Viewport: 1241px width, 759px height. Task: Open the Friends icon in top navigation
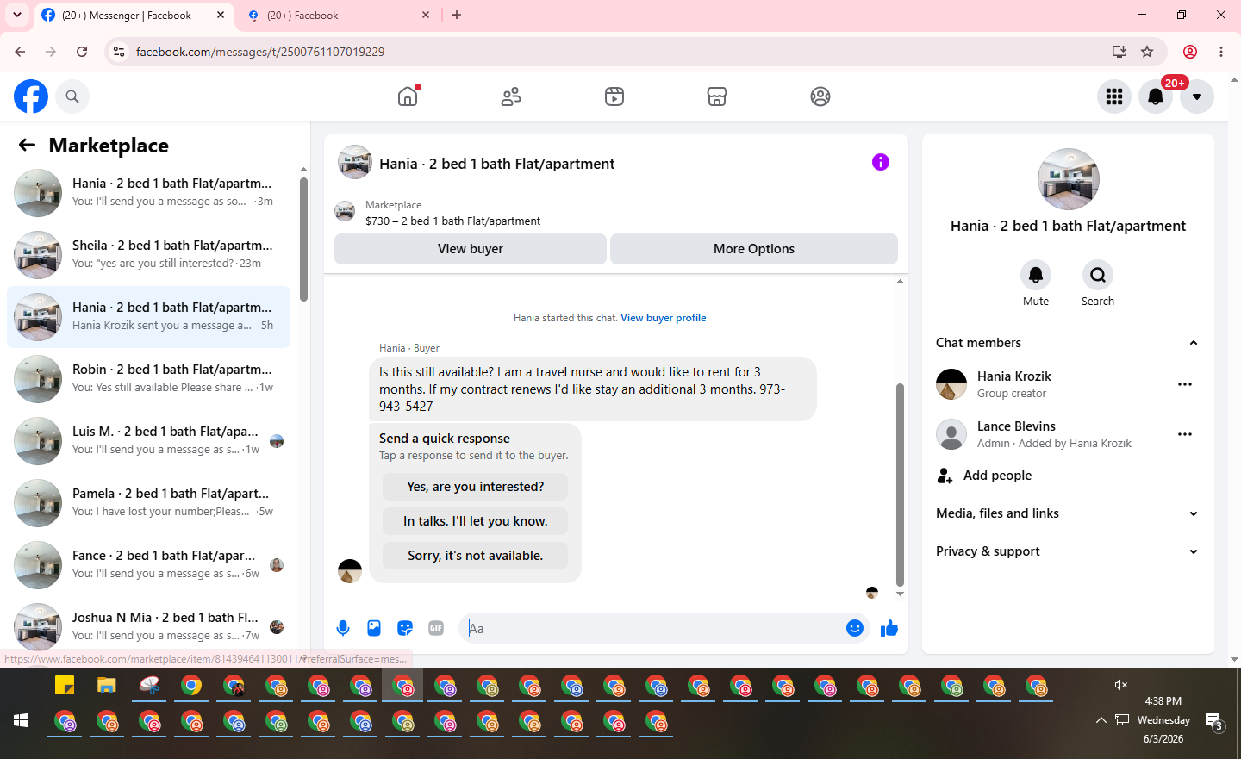click(511, 96)
